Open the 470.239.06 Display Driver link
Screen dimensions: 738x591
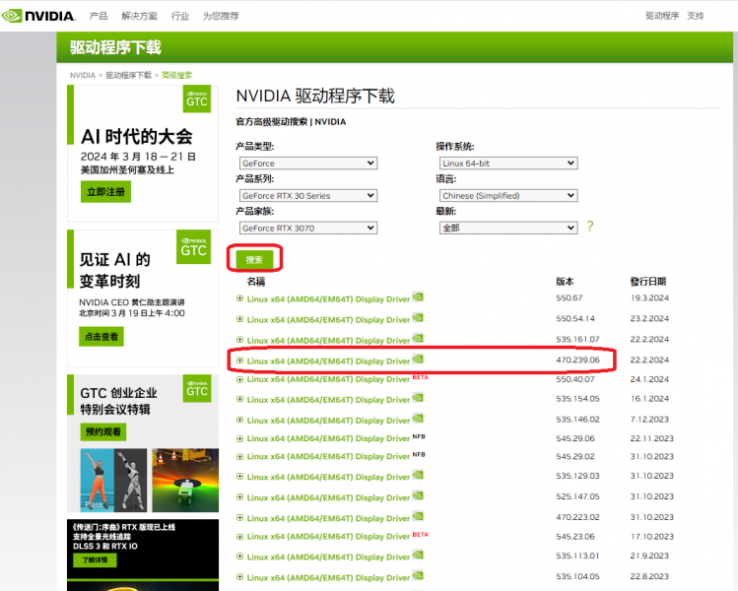tap(328, 361)
